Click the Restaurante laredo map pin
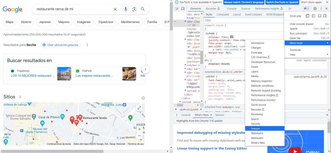Screen dimensions: 331x153 (x=80, y=117)
